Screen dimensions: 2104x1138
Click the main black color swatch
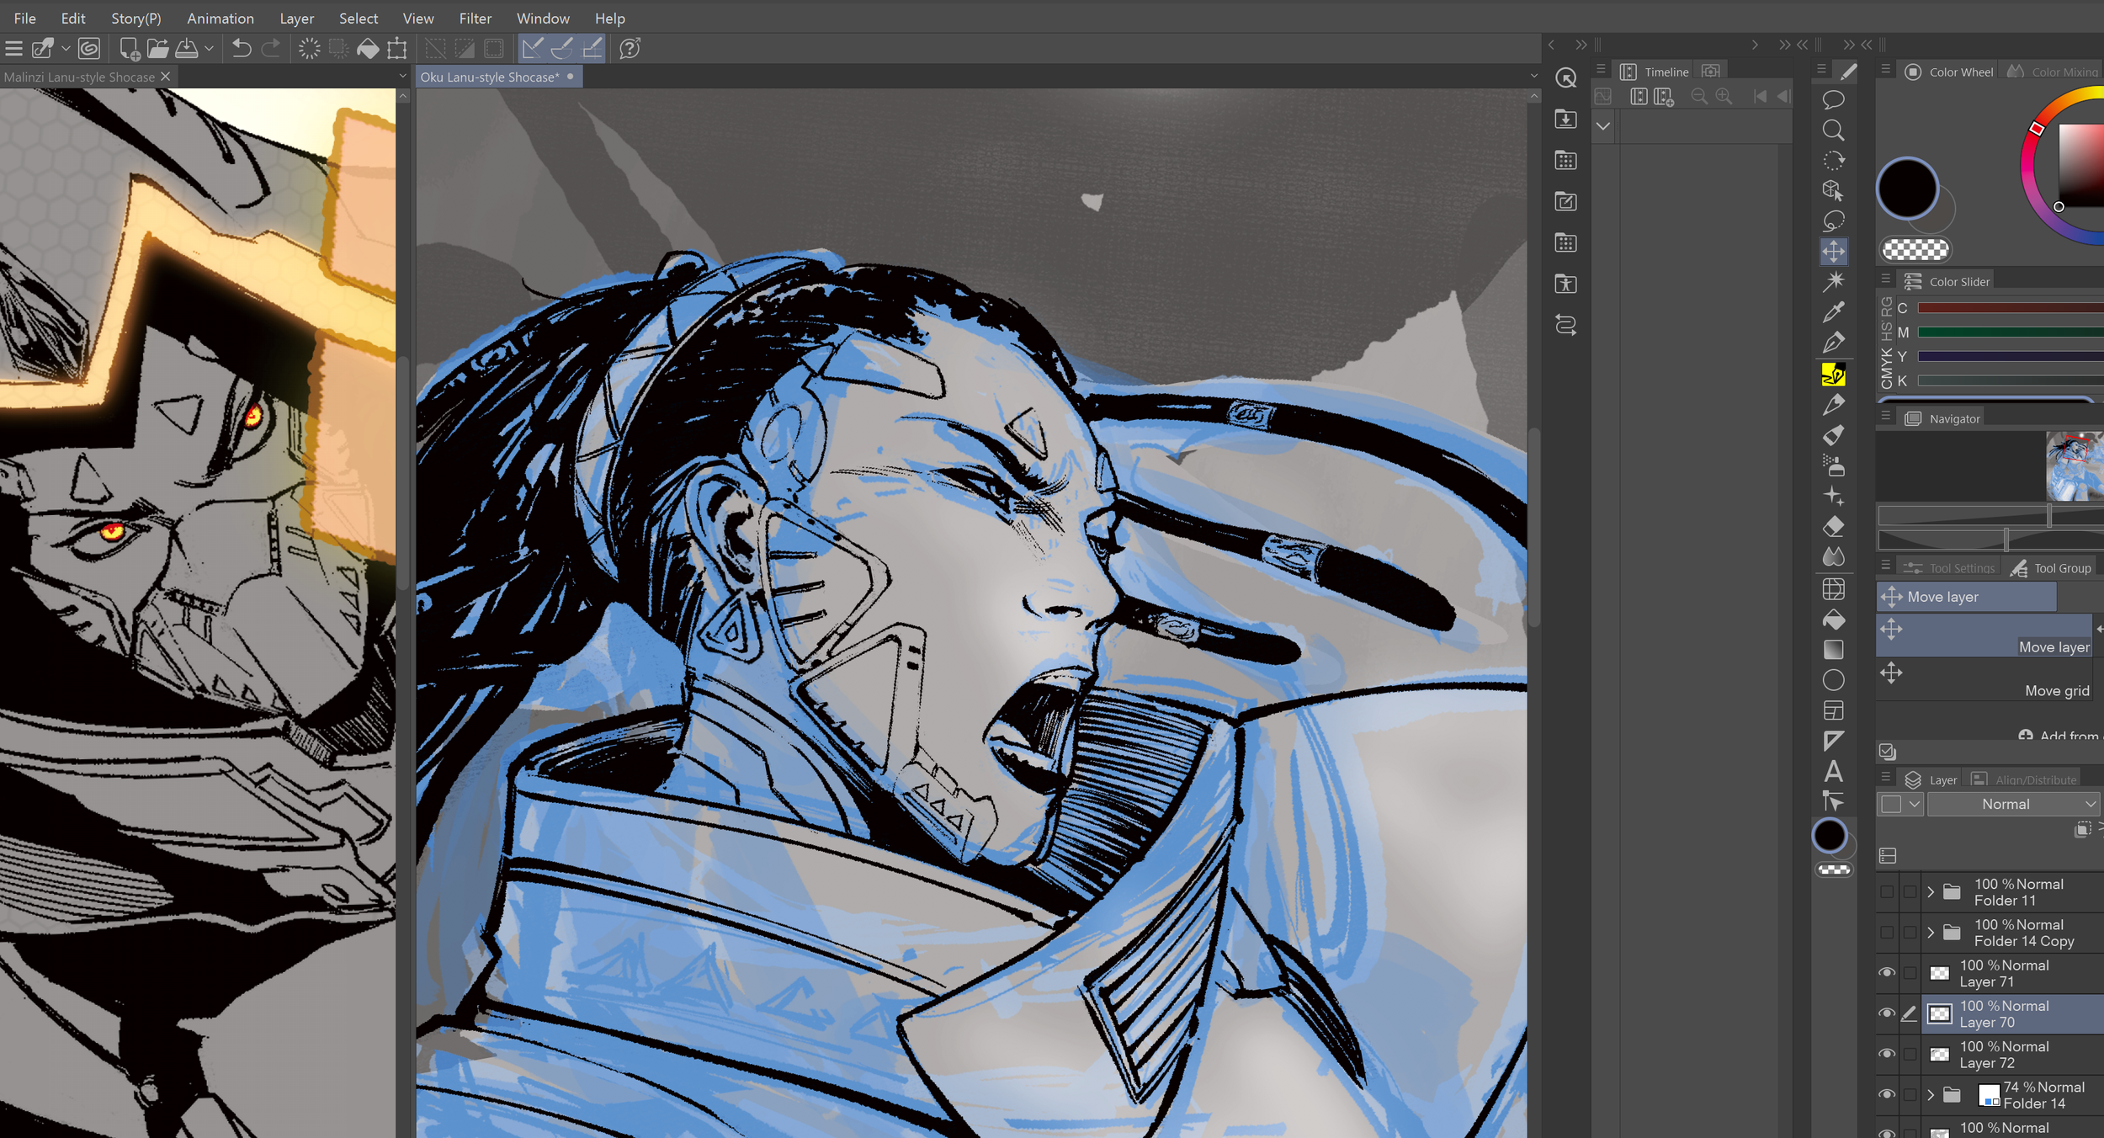click(x=1907, y=188)
